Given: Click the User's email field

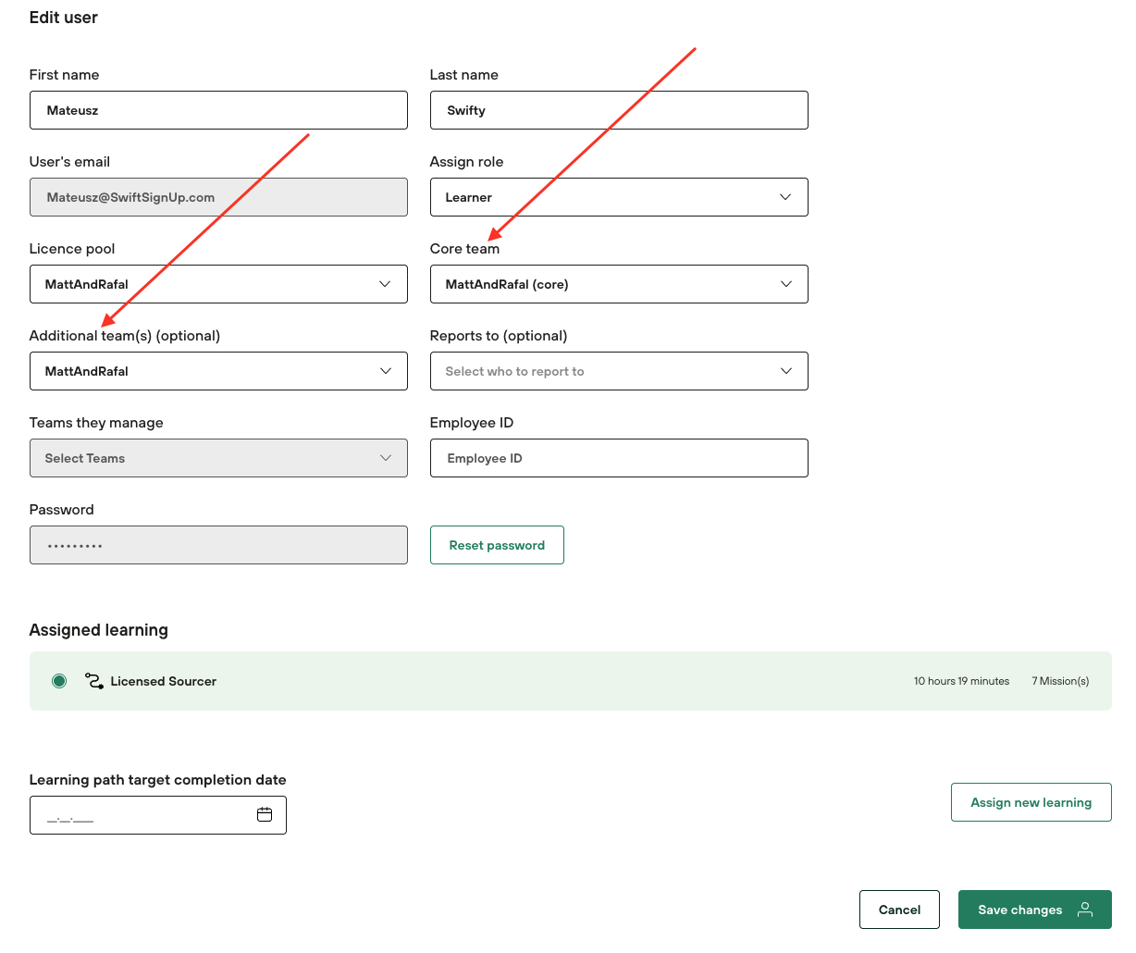Looking at the screenshot, I should [218, 197].
